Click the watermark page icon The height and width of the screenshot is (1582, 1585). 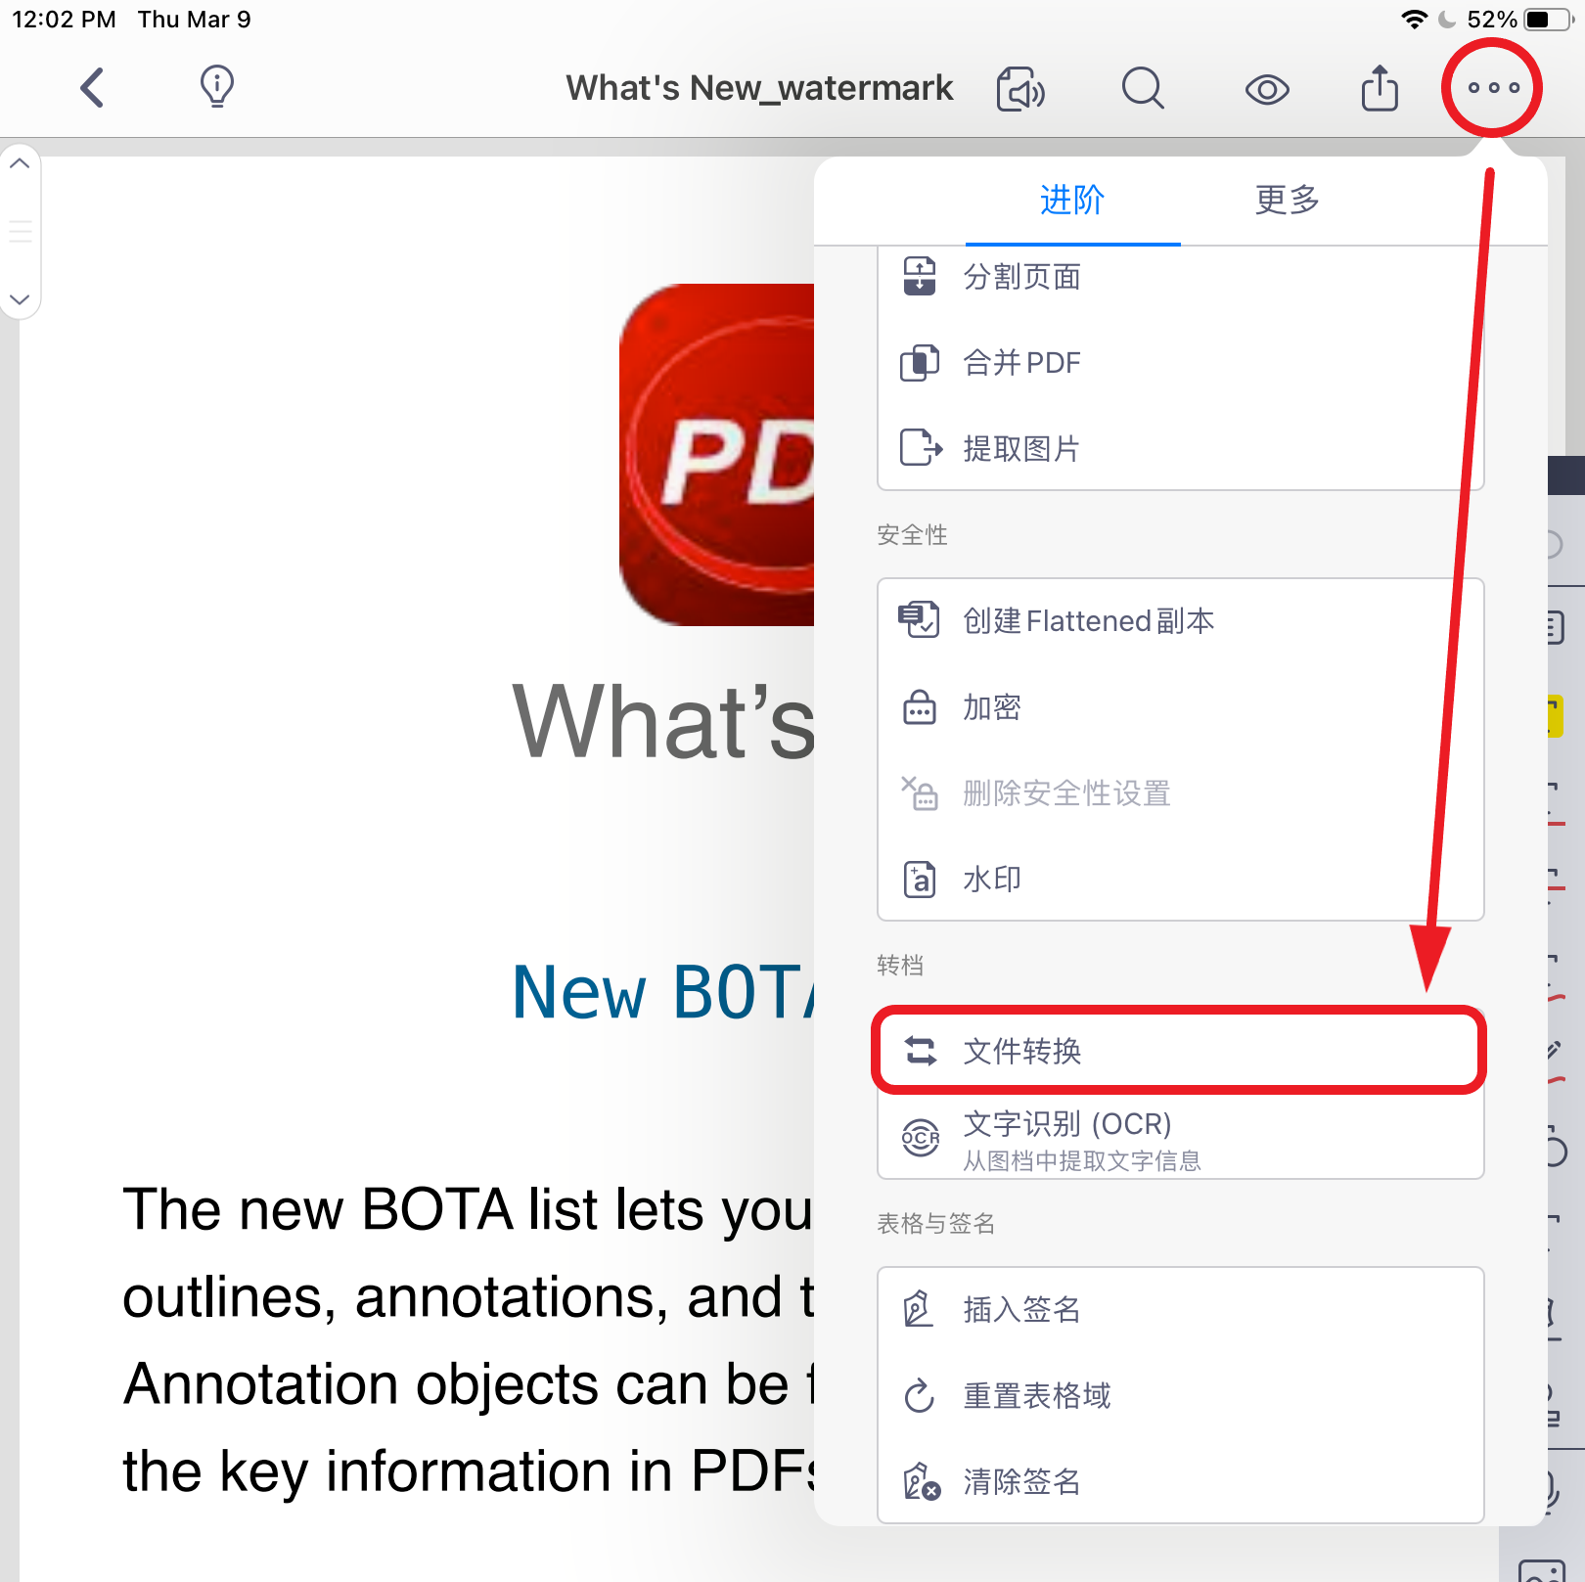(919, 880)
